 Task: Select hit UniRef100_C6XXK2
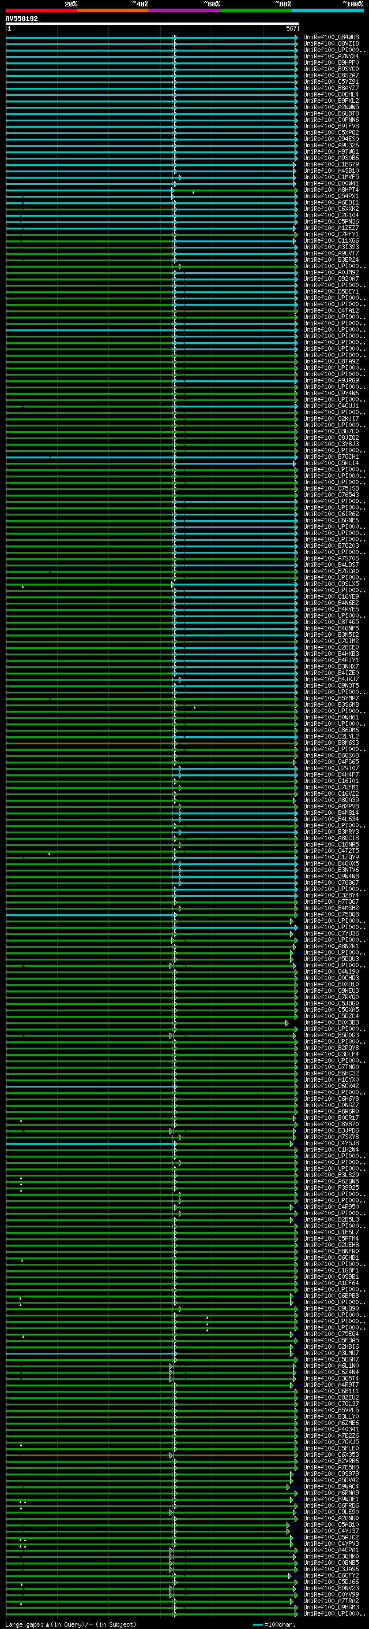point(331,209)
